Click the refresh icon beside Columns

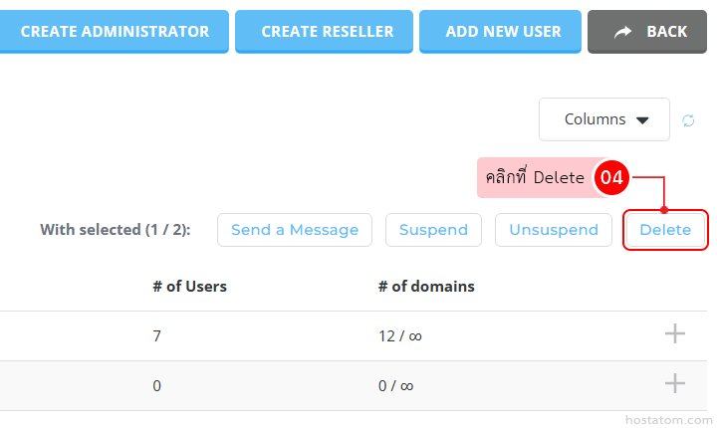click(688, 120)
